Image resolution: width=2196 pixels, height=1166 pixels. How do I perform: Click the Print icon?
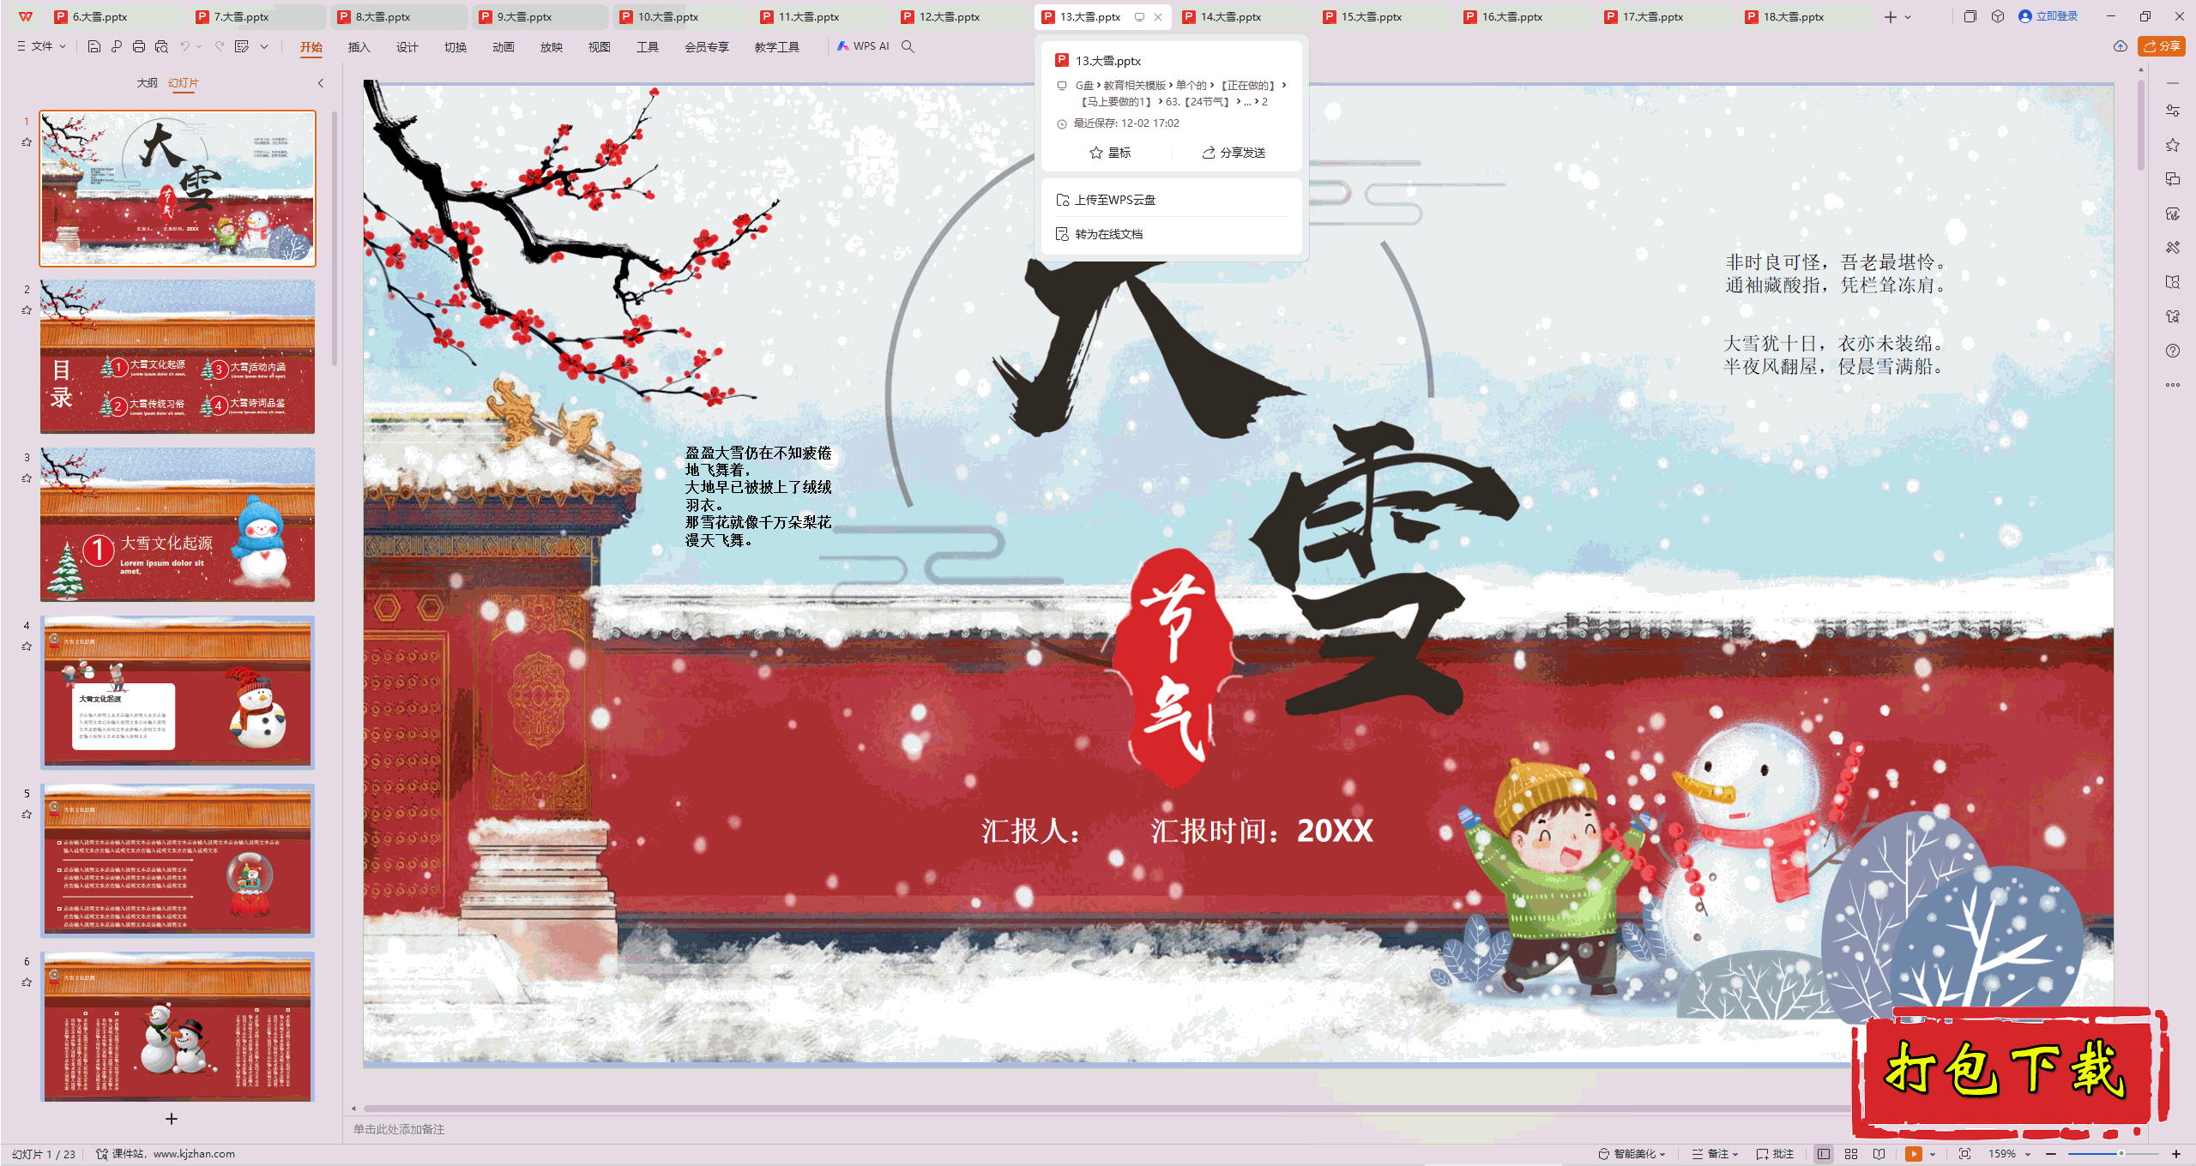(x=139, y=46)
